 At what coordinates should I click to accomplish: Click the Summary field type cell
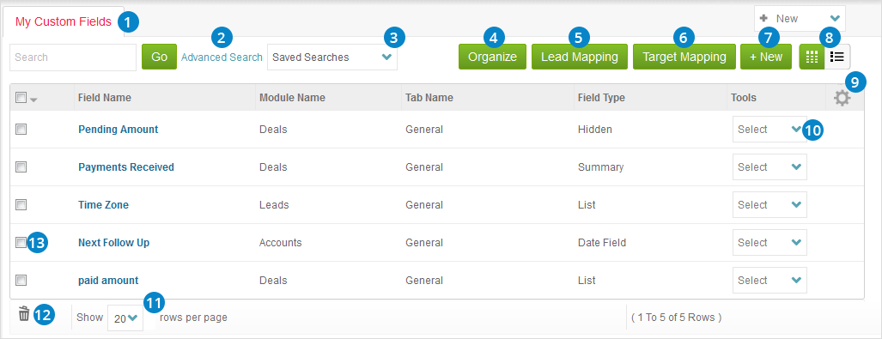[x=600, y=167]
